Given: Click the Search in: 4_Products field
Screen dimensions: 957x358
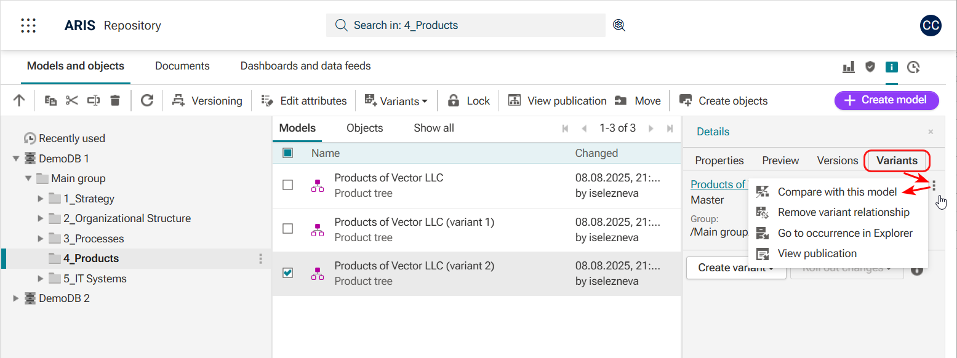Looking at the screenshot, I should [x=466, y=25].
